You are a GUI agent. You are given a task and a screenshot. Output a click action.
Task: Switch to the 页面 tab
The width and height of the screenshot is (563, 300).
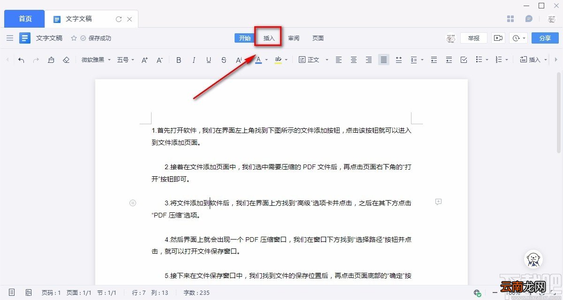318,38
